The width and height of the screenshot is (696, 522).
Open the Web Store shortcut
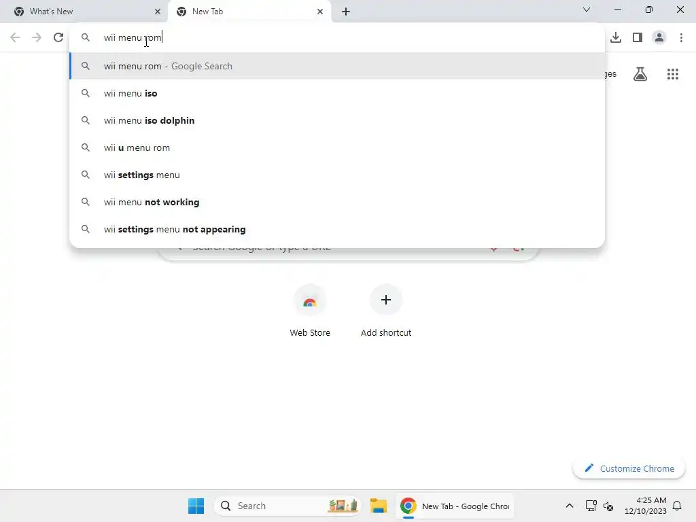click(310, 310)
